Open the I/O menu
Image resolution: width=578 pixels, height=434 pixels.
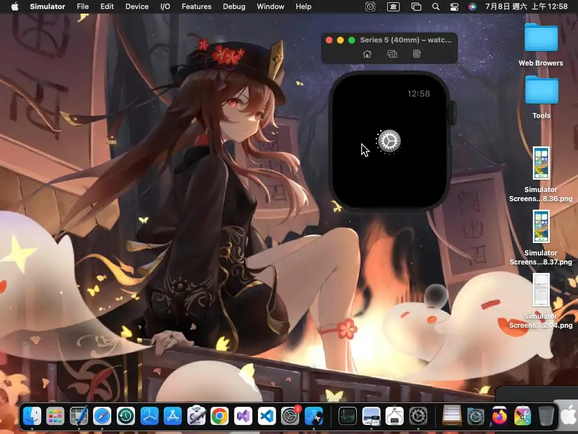pyautogui.click(x=165, y=6)
